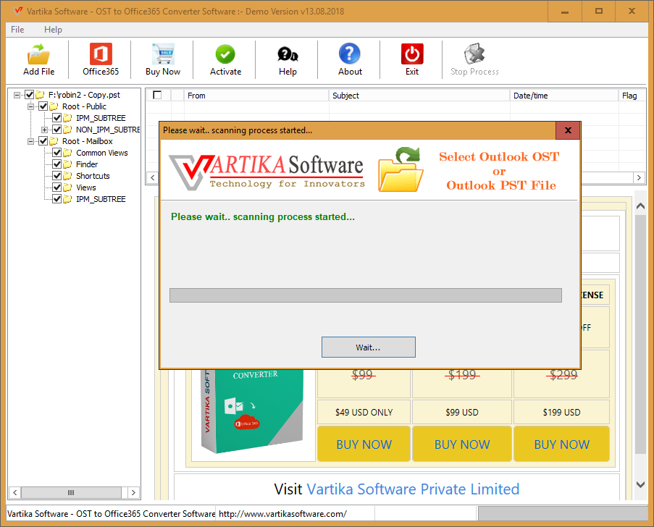
Task: Click the converter product box image
Action: (252, 411)
